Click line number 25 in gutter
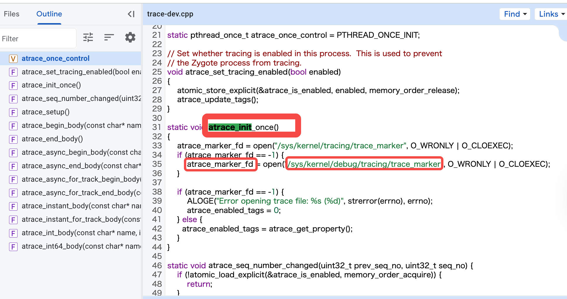 click(x=157, y=72)
